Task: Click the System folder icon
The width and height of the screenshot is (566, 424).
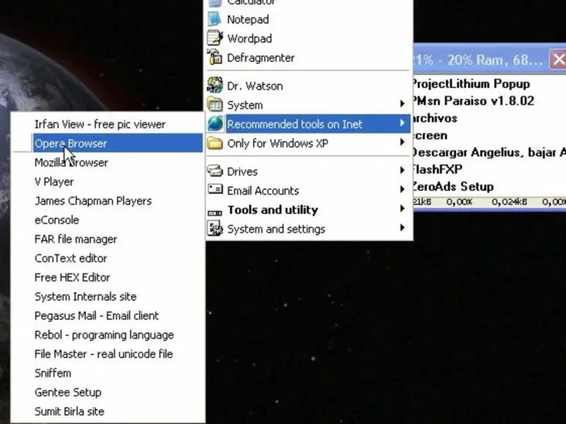Action: coord(215,105)
